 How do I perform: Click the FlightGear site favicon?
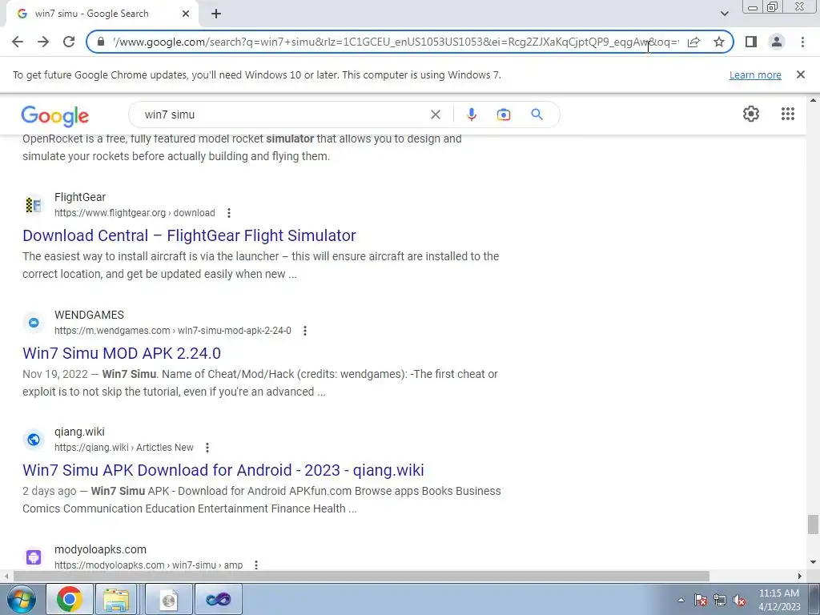click(34, 205)
